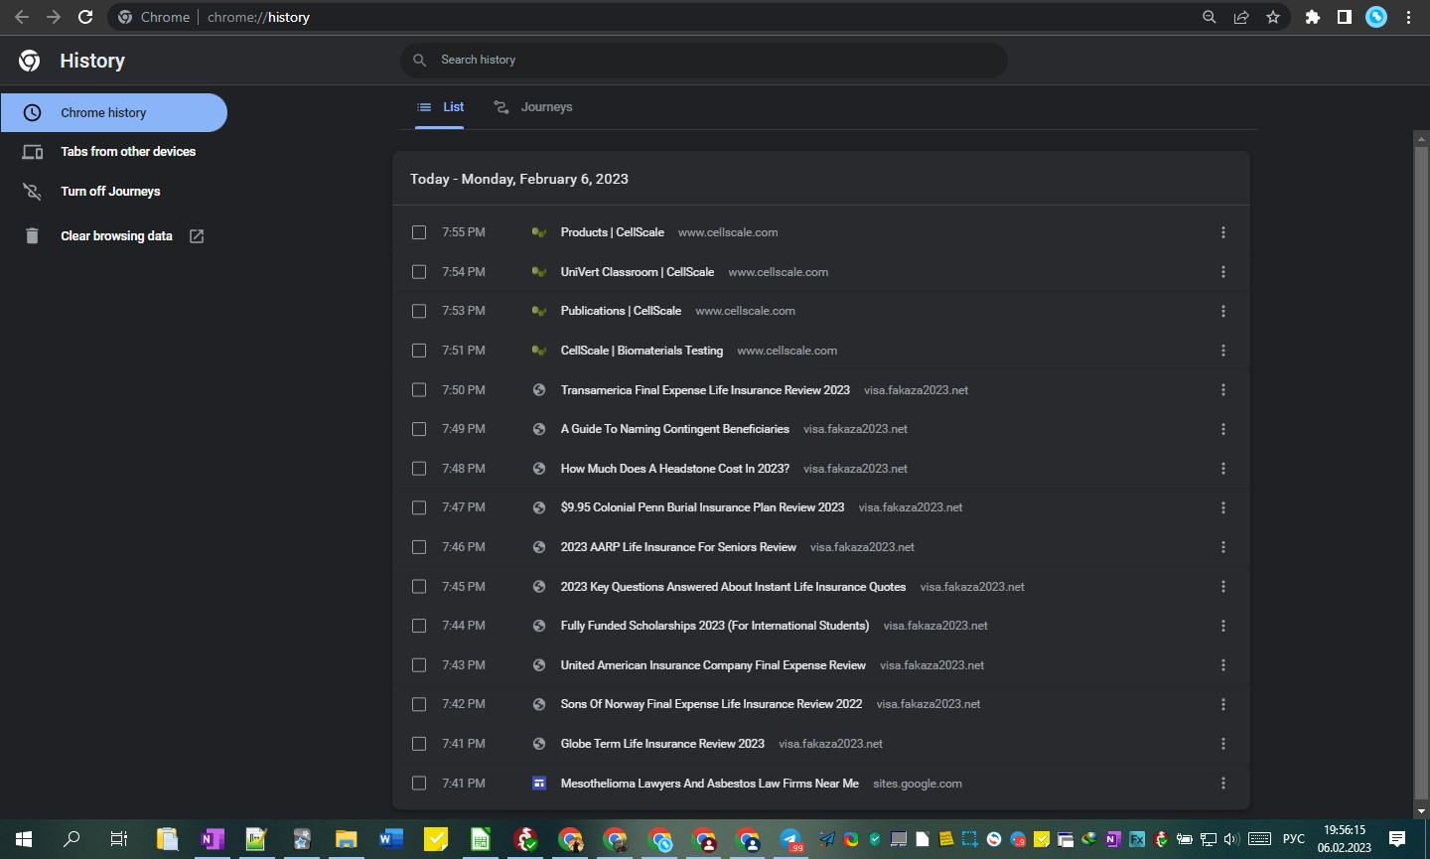
Task: Select Chrome history in the sidebar
Action: 113,112
